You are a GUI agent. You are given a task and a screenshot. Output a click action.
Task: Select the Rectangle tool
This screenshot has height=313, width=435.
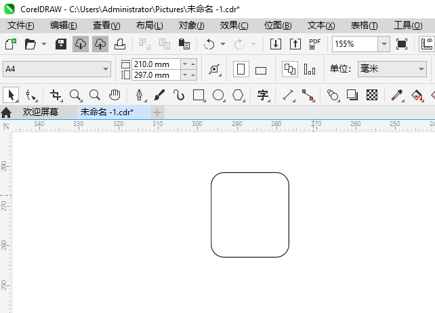click(x=199, y=95)
